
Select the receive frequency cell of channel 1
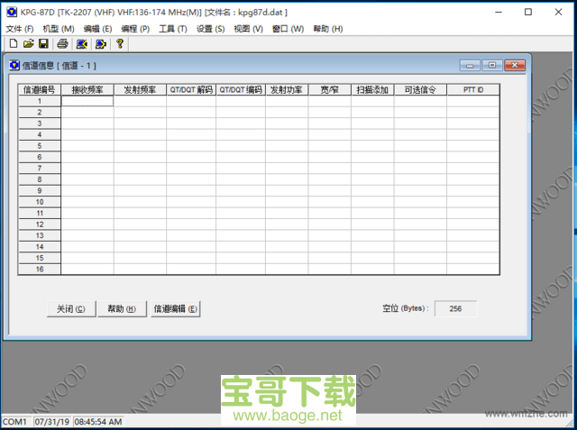tap(87, 101)
